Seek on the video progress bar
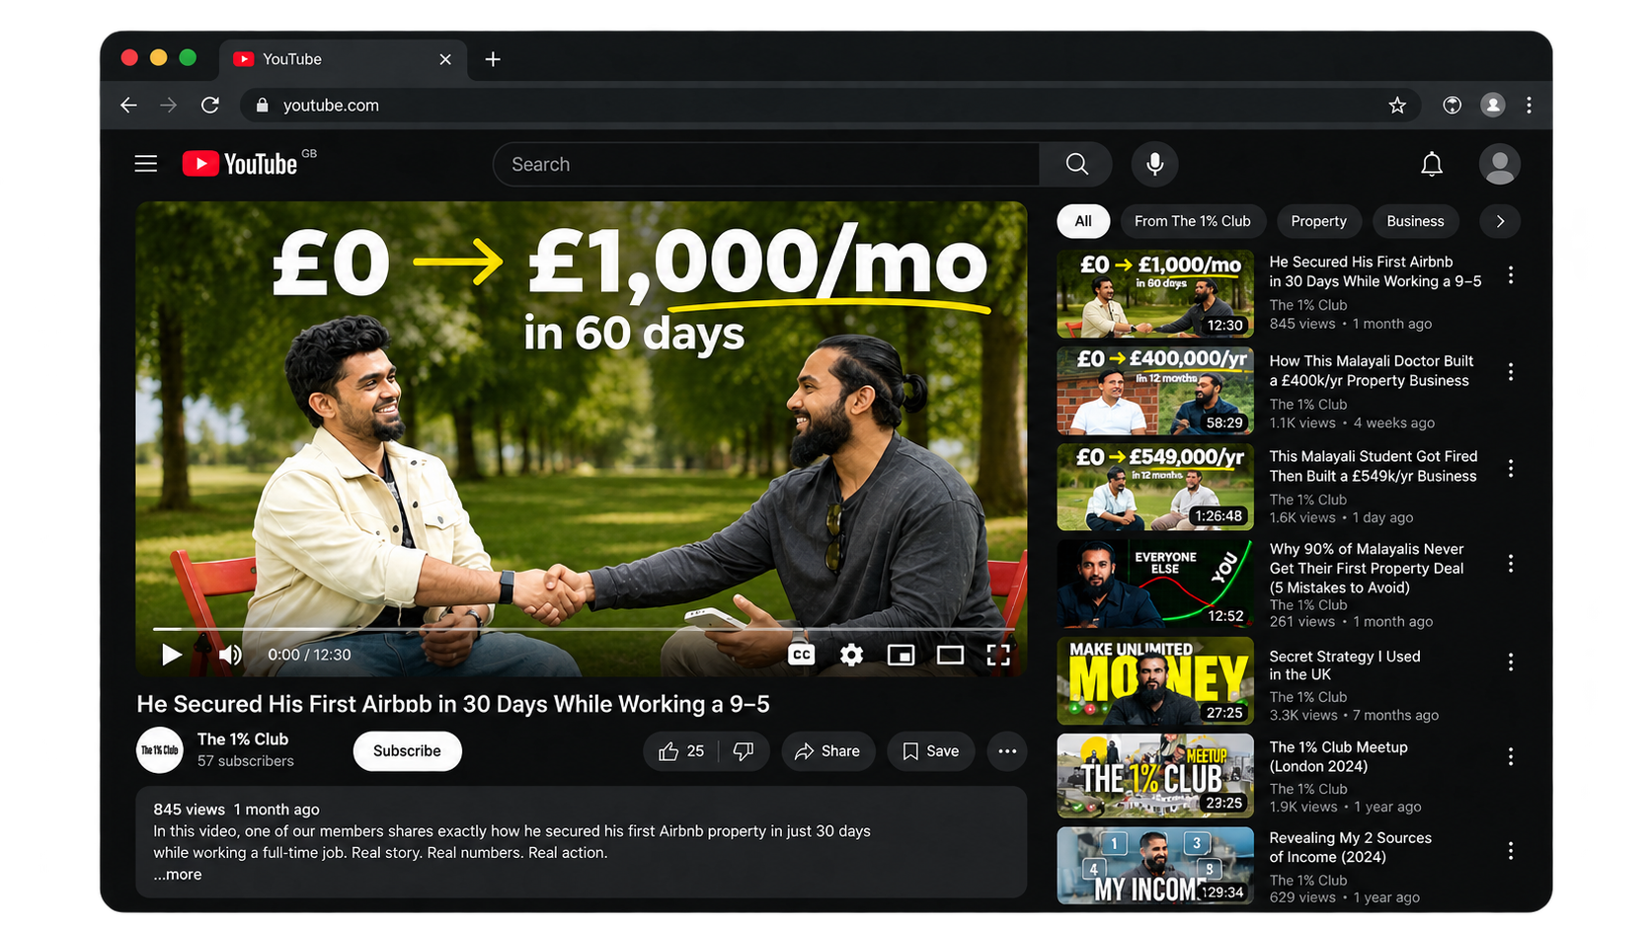 (583, 628)
